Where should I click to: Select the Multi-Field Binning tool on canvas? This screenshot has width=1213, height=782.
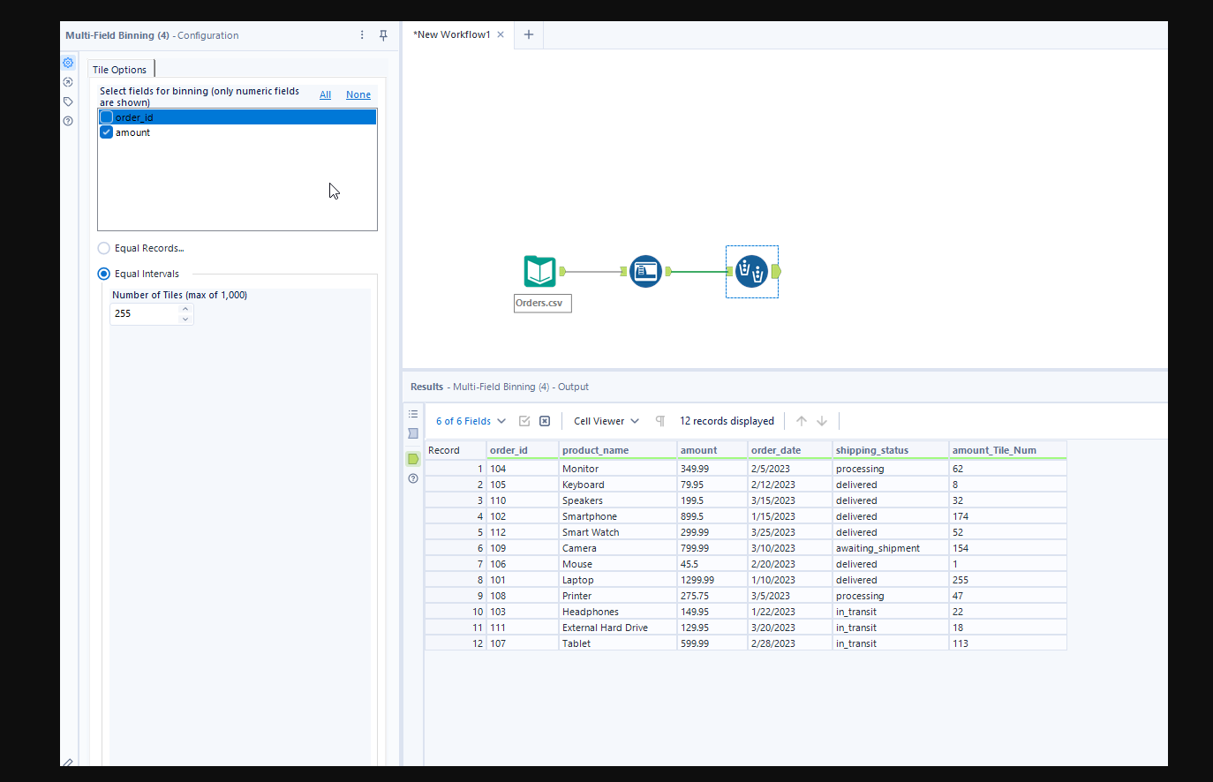click(x=751, y=271)
